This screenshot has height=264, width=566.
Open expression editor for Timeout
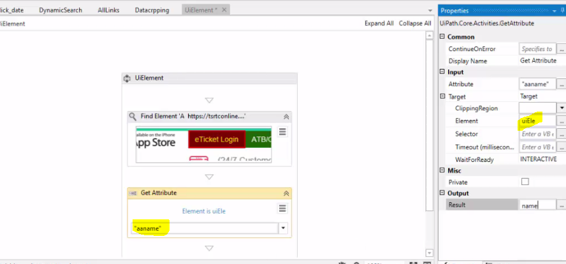tap(562, 147)
